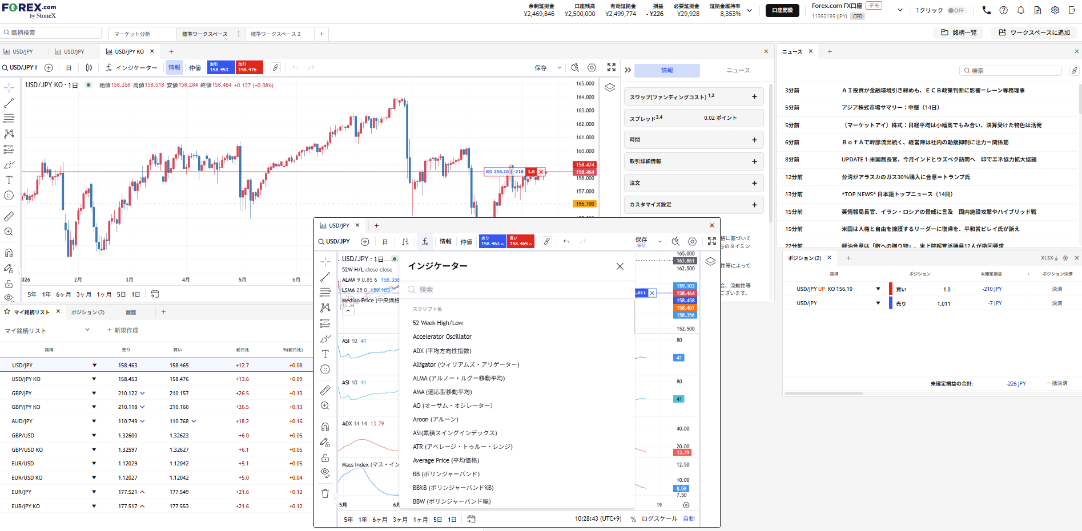Select ruler measure tool in floating chart window
Viewport: 1082px width, 531px height.
(325, 390)
